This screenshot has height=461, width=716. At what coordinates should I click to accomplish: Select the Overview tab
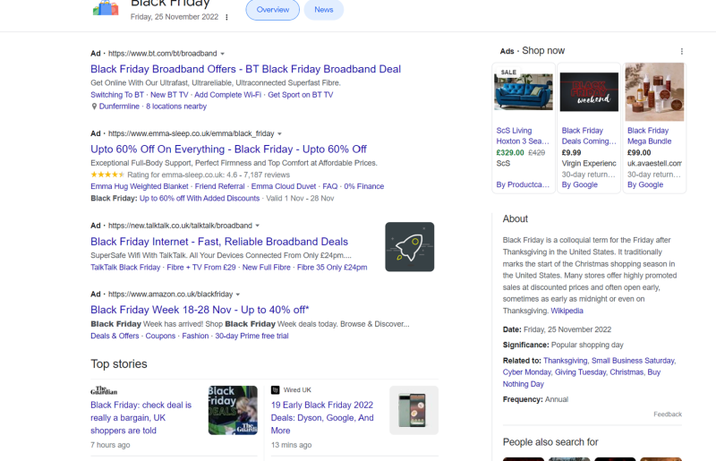(273, 10)
